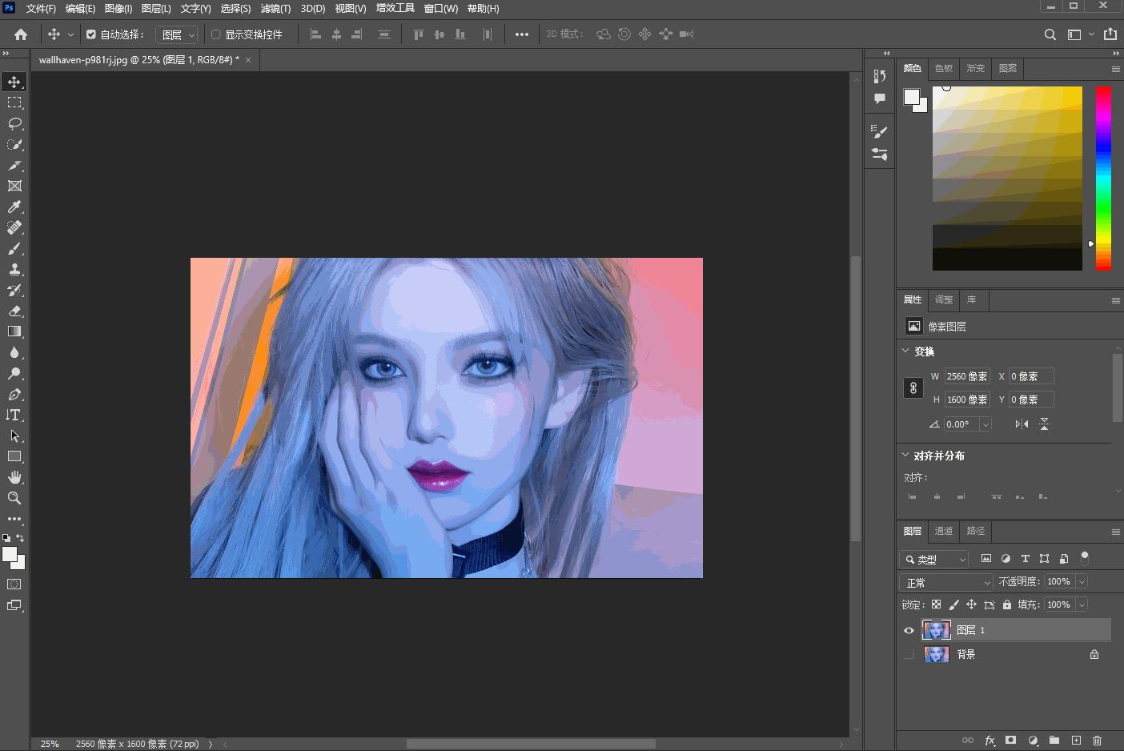Select the Horizontal Type tool
Viewport: 1124px width, 751px height.
tap(14, 415)
